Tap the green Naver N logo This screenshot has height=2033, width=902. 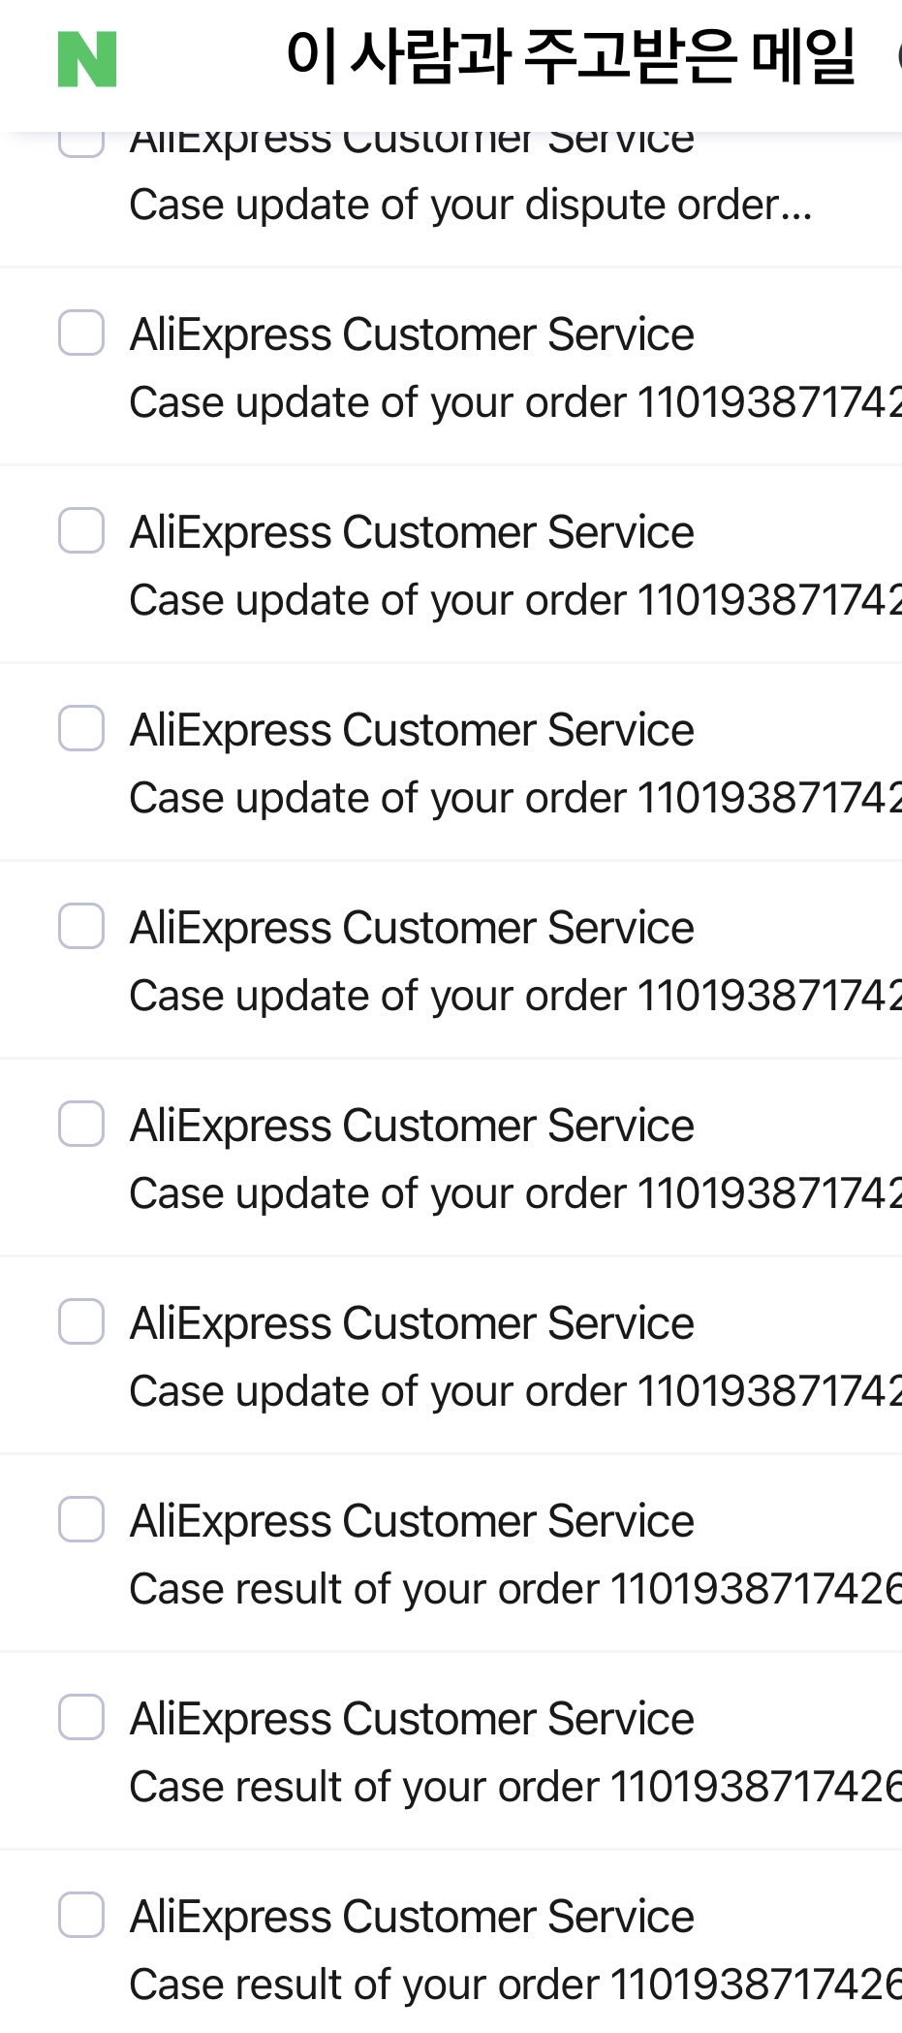(87, 59)
